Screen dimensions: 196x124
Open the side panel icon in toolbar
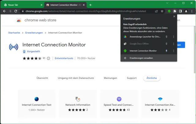180,11
